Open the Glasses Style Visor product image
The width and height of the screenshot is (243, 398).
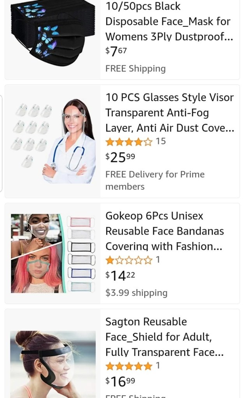click(x=52, y=141)
